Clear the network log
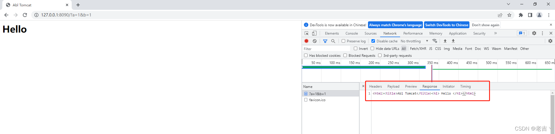The width and height of the screenshot is (555, 134). [x=314, y=41]
